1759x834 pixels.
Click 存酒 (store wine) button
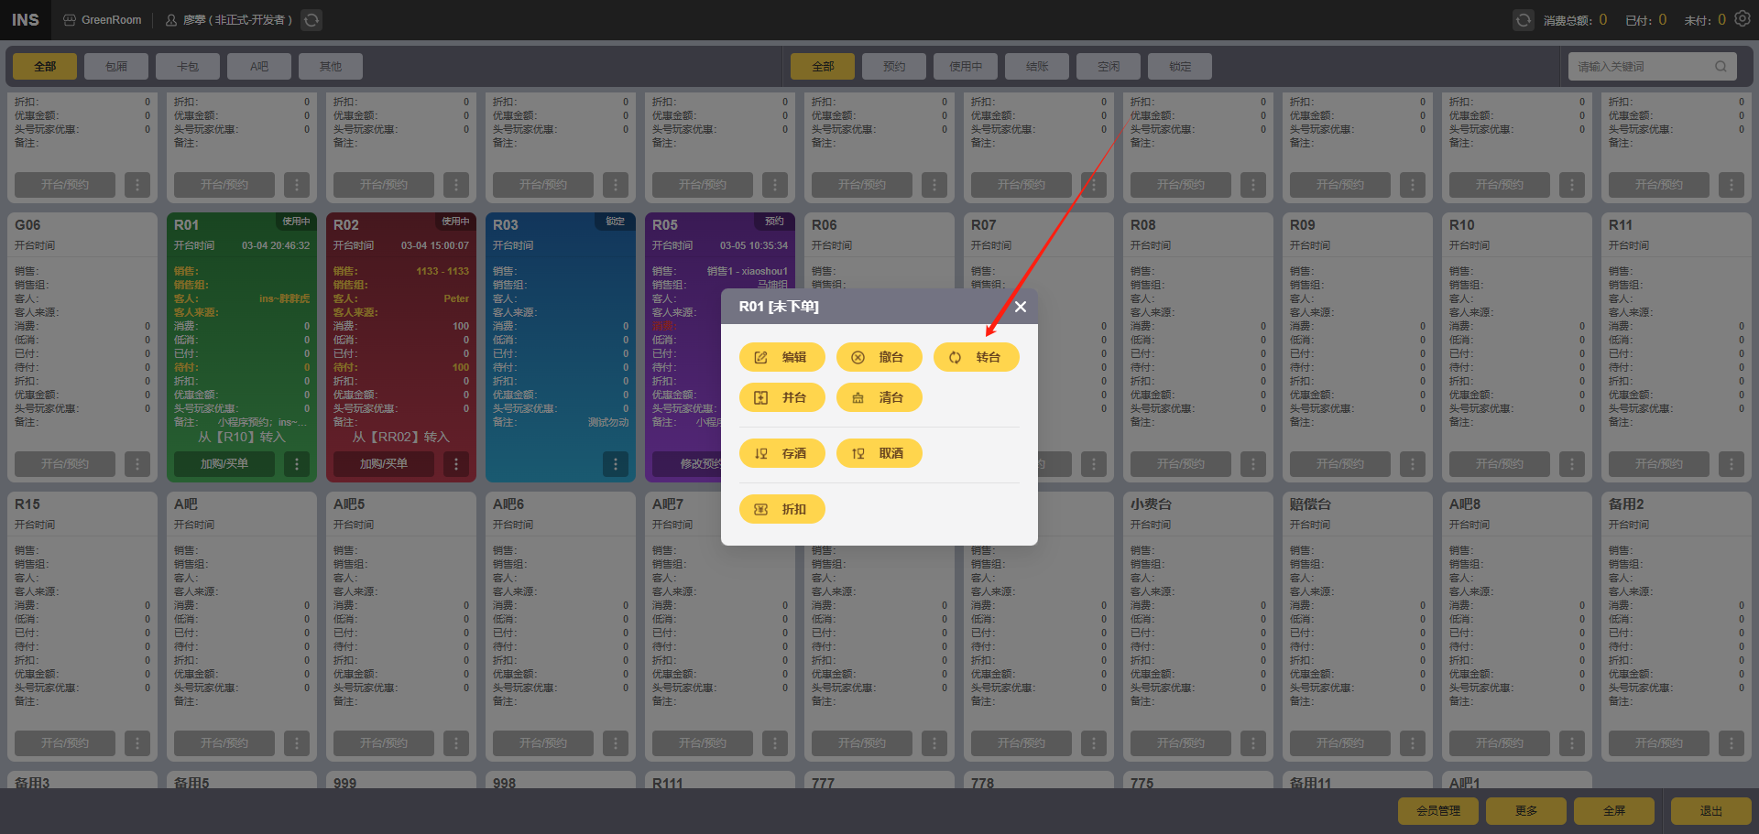click(781, 453)
